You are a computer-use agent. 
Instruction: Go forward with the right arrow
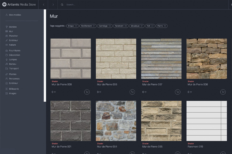coord(53,5)
